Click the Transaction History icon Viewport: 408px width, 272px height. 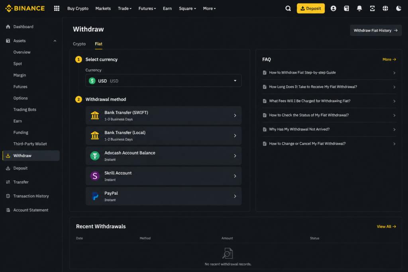pos(8,196)
